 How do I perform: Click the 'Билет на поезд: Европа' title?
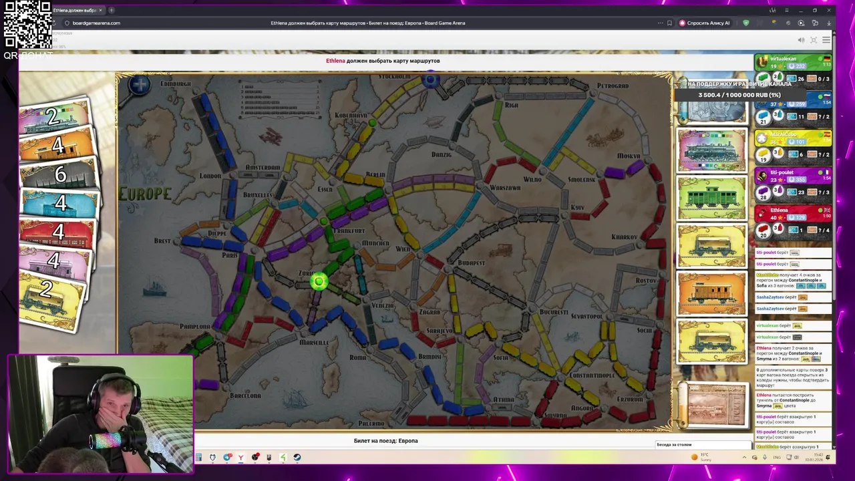click(x=385, y=441)
